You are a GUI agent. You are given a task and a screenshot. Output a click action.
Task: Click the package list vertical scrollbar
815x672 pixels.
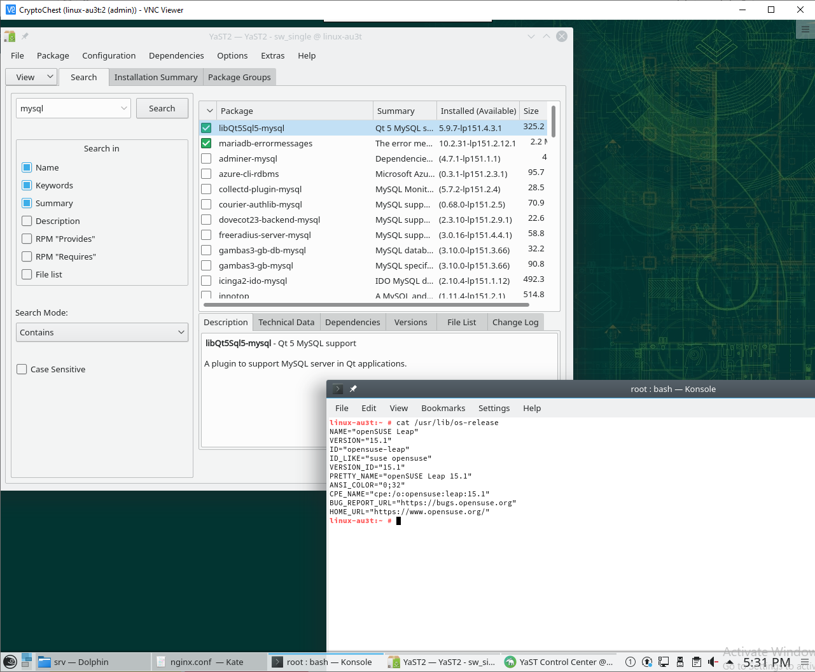(554, 121)
